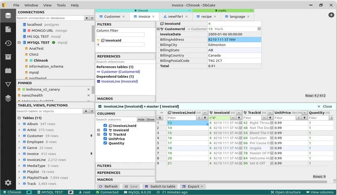Click the add new tab plus icon
Viewport: 337px width, 195px height.
coord(331,15)
